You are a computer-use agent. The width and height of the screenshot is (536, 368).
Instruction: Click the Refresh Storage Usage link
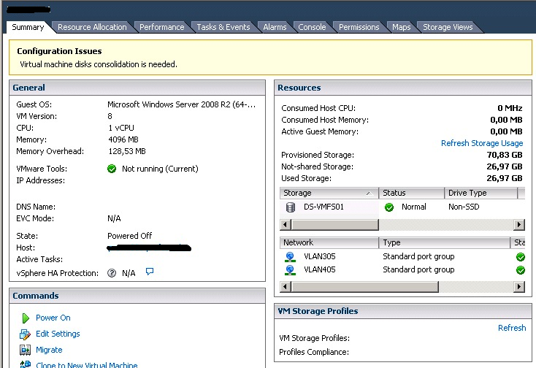[482, 143]
